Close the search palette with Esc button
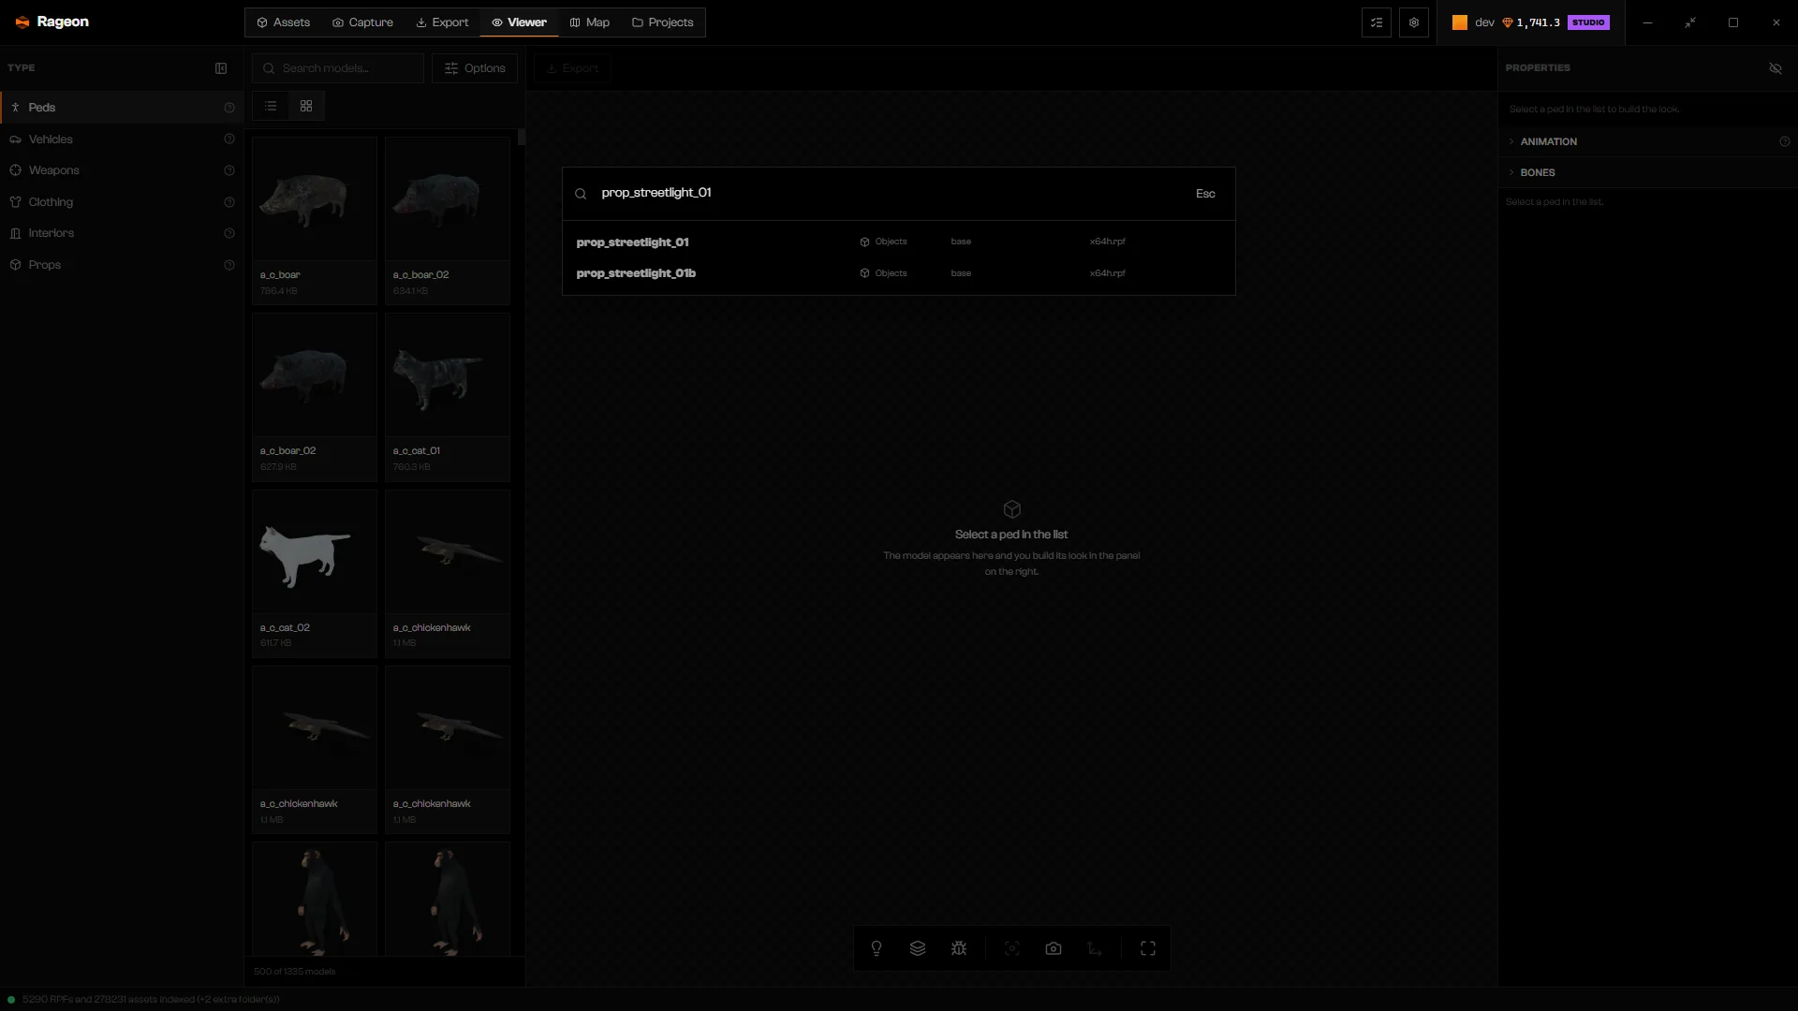The image size is (1798, 1011). tap(1205, 194)
